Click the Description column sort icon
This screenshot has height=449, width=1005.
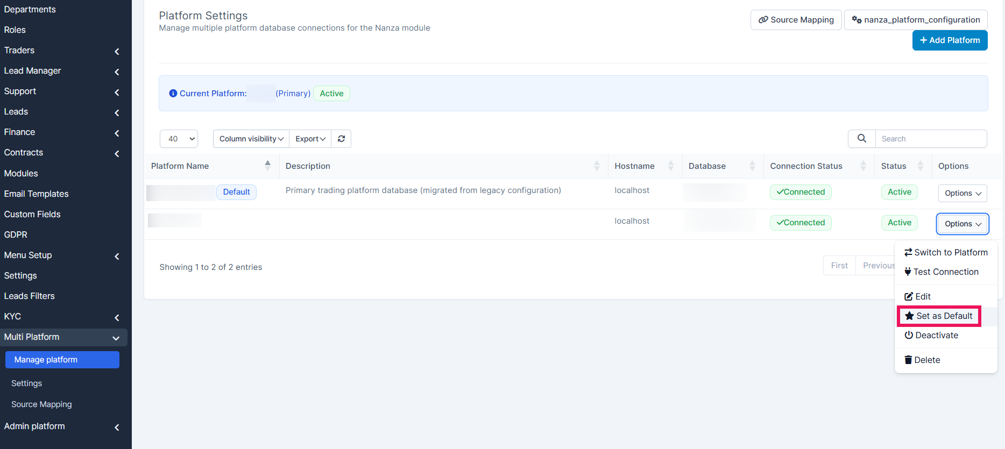click(x=597, y=166)
